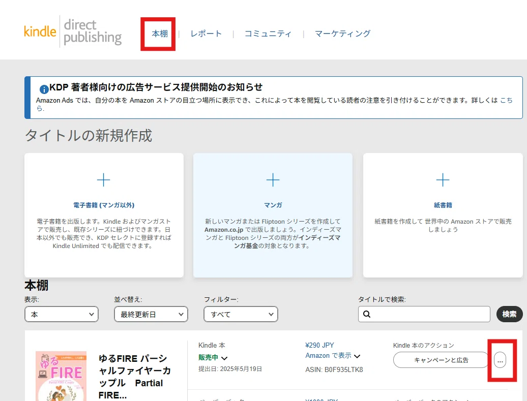The height and width of the screenshot is (401, 527).
Task: Click the キャンペーンと広告 button
Action: [441, 360]
